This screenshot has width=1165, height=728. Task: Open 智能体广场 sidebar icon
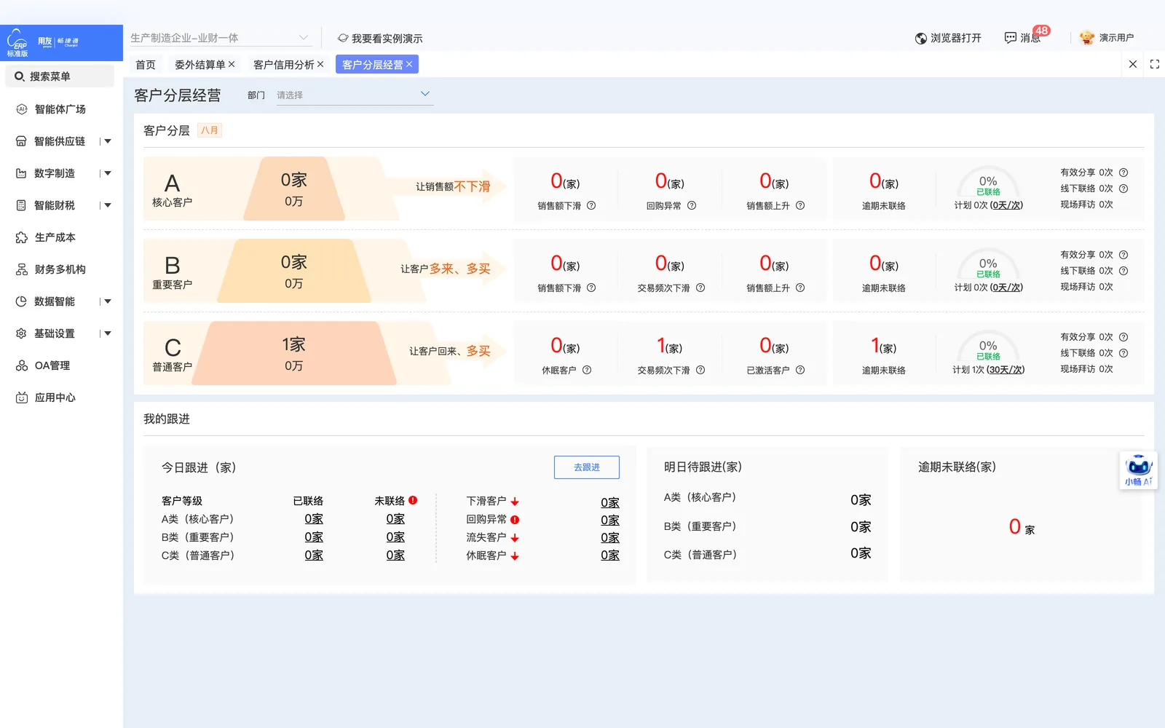pos(21,109)
